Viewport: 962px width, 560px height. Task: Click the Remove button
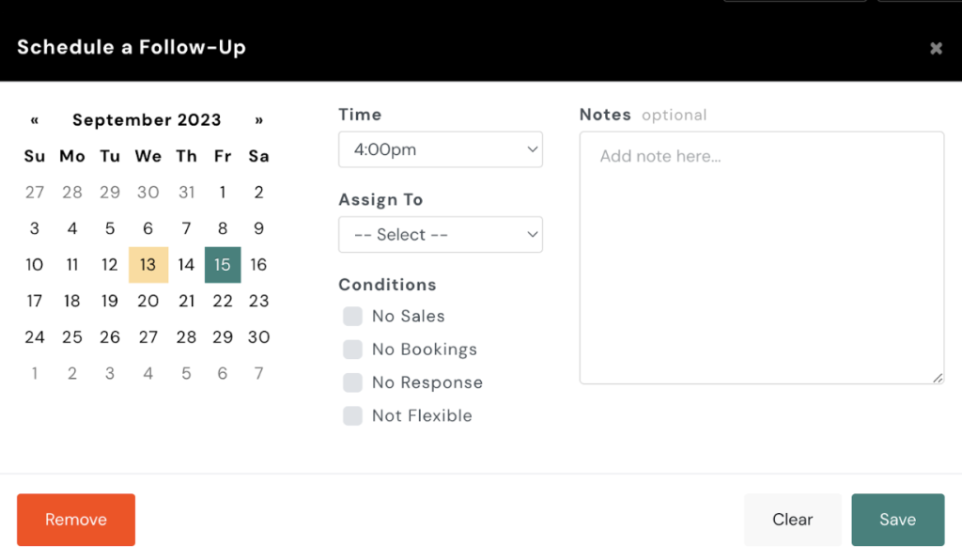(x=76, y=520)
